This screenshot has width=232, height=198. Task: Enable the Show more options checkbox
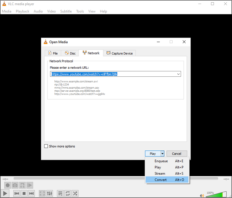point(46,146)
